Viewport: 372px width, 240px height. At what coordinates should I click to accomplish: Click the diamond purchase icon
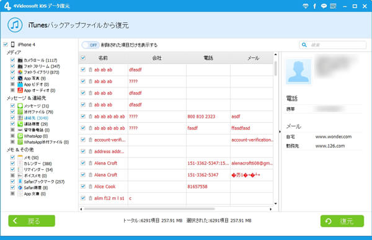[x=306, y=6]
